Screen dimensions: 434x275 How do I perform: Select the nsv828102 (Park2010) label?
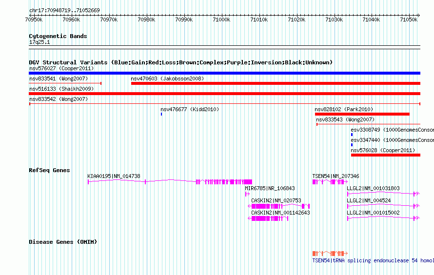pyautogui.click(x=344, y=109)
